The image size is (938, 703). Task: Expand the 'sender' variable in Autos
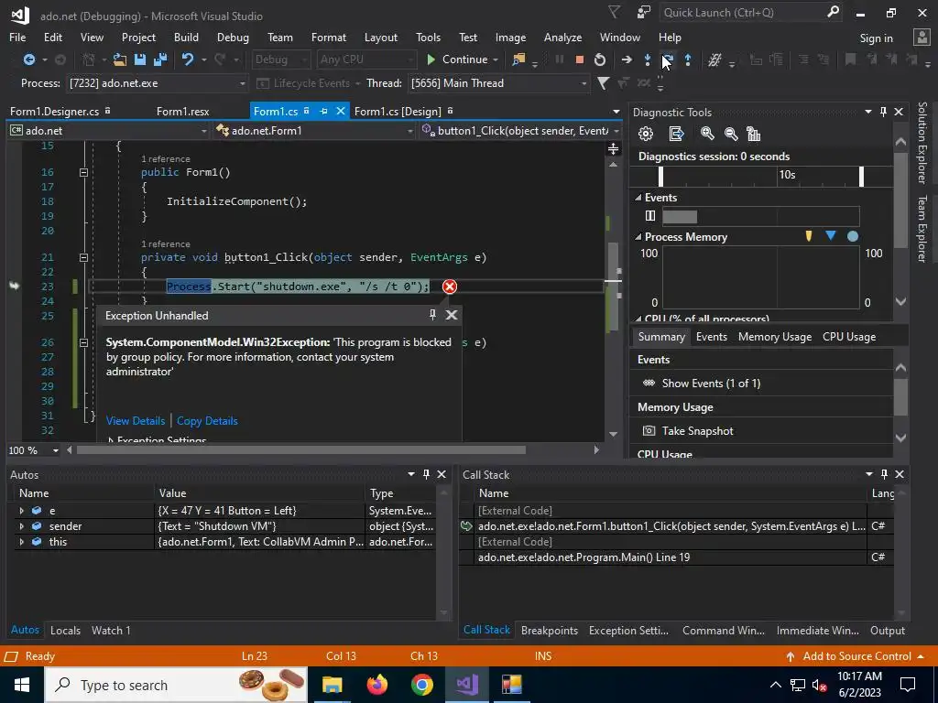pos(22,526)
